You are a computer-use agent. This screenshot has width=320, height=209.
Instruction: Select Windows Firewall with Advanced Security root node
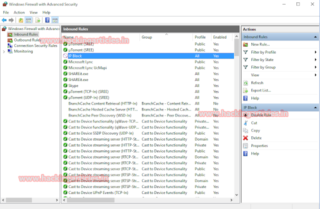(33, 29)
